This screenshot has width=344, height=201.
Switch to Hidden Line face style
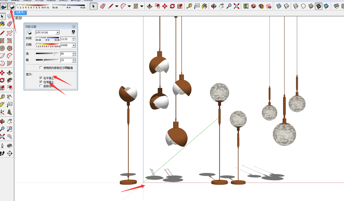click(303, 7)
